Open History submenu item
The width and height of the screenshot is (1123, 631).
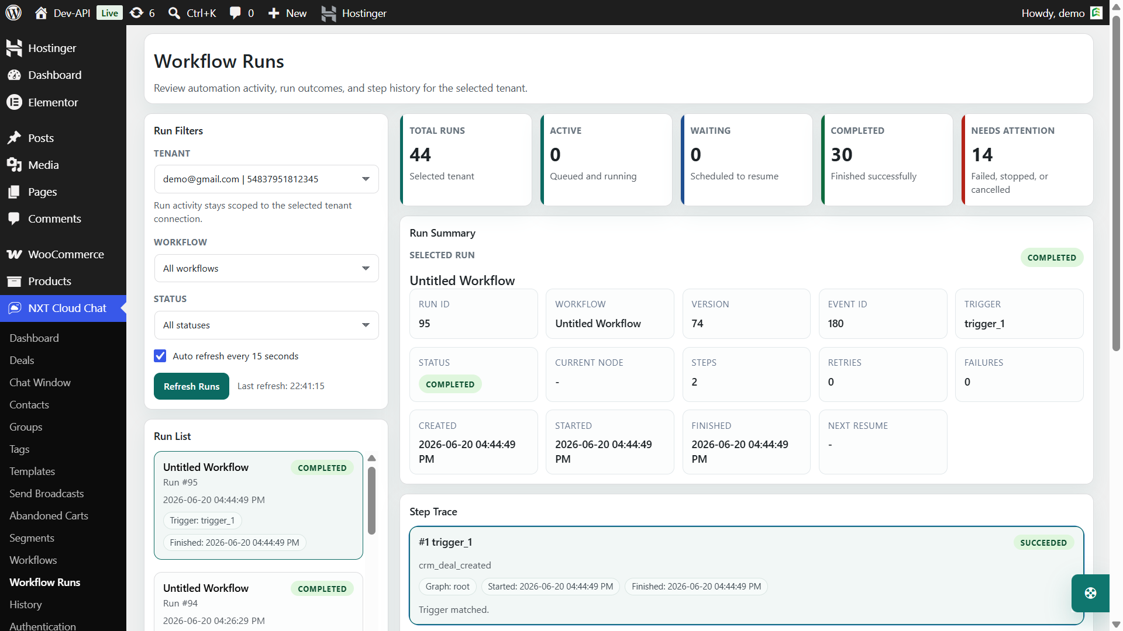(26, 605)
